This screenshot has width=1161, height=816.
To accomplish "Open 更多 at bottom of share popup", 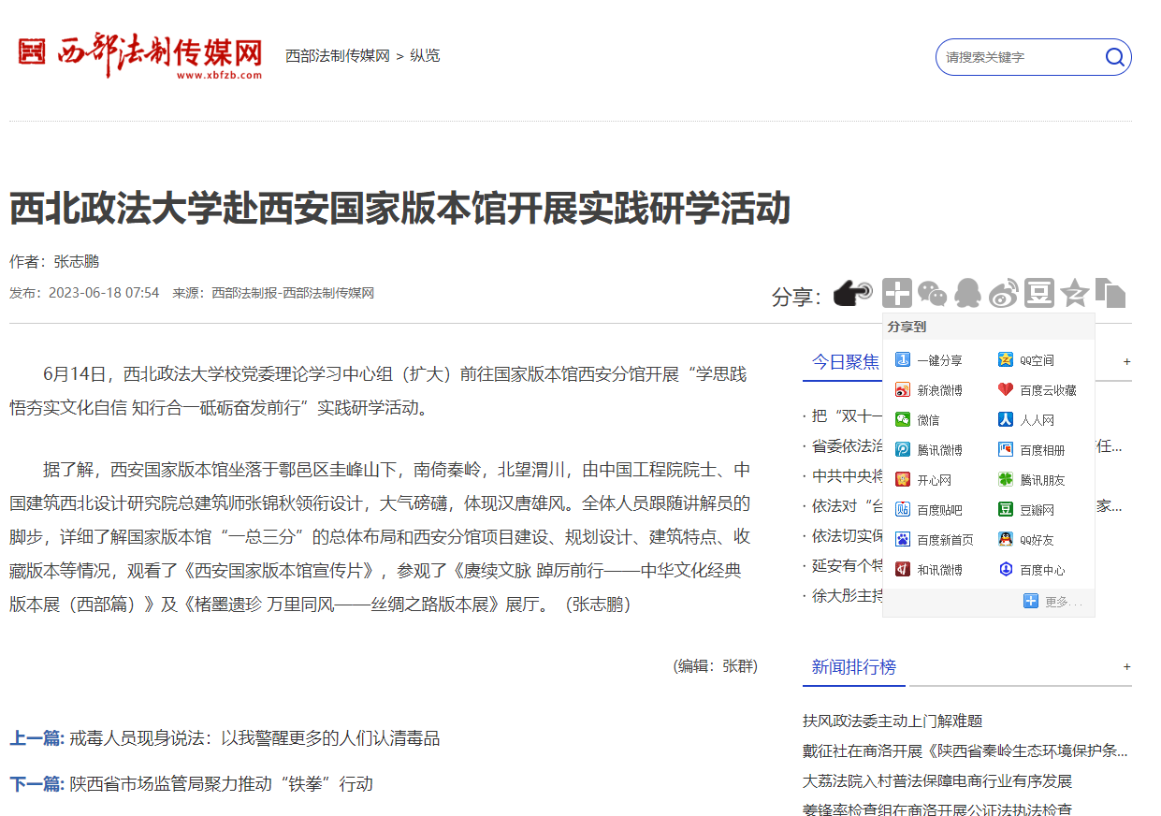I will (x=1053, y=602).
